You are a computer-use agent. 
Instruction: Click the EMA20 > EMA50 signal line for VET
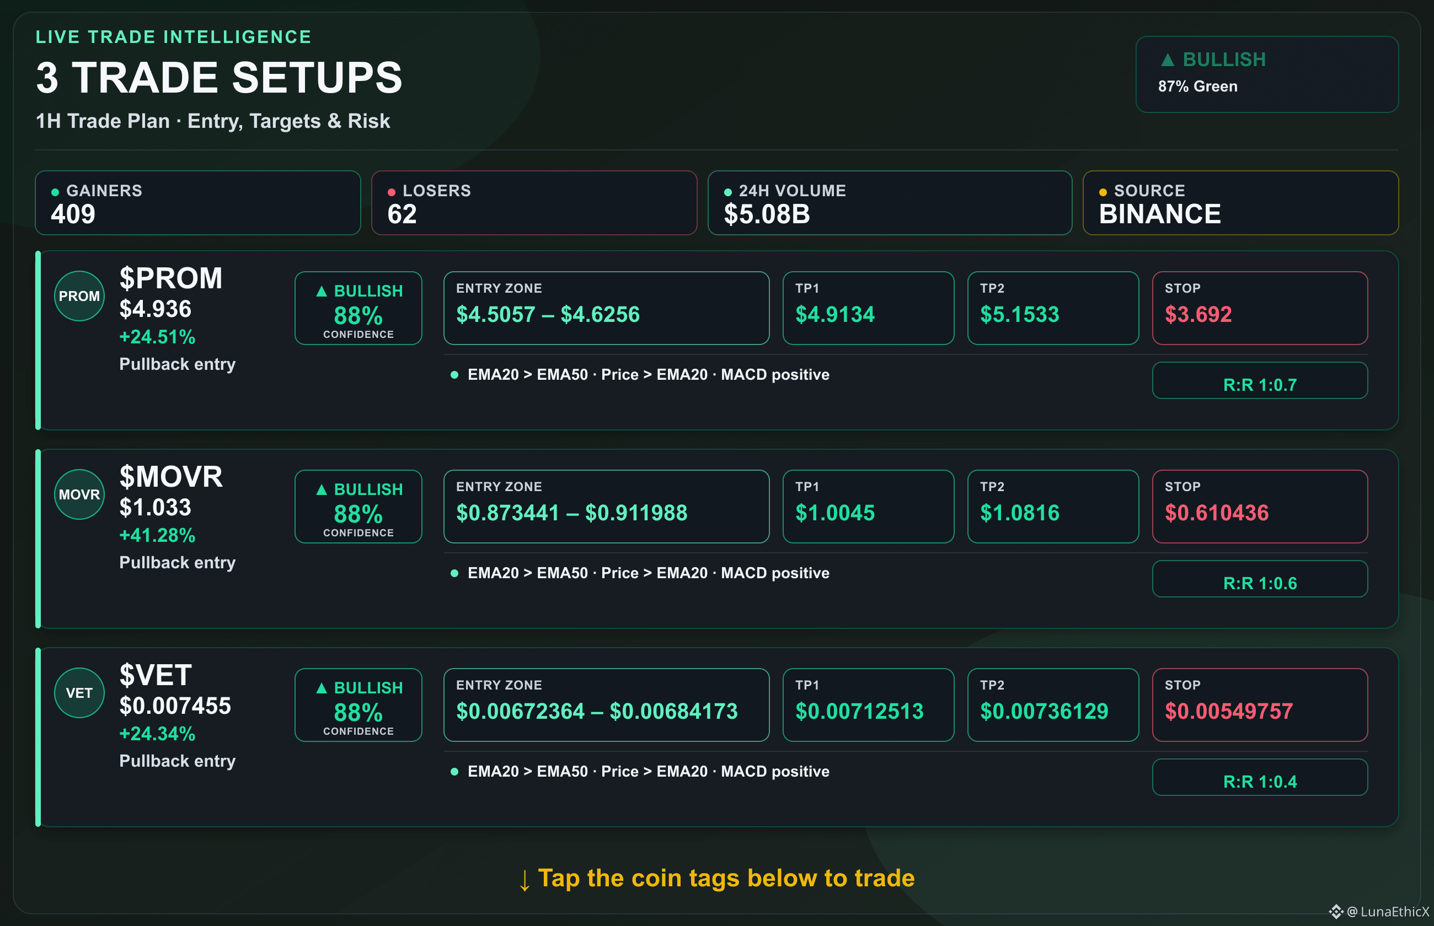[x=649, y=772]
